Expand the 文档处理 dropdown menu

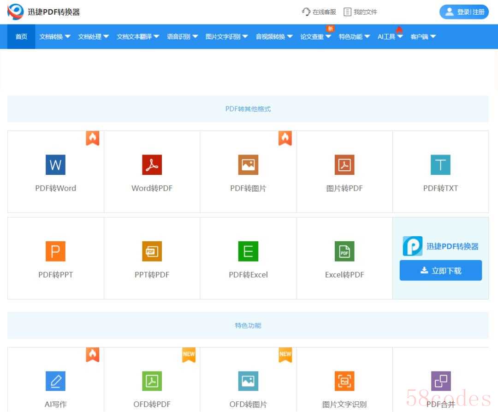(x=93, y=36)
